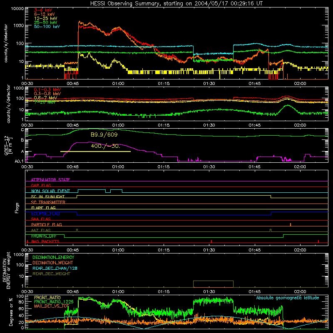The image size is (333, 333).
Task: Select the DECIMATION_ENERGY legend label
Action: [53, 257]
